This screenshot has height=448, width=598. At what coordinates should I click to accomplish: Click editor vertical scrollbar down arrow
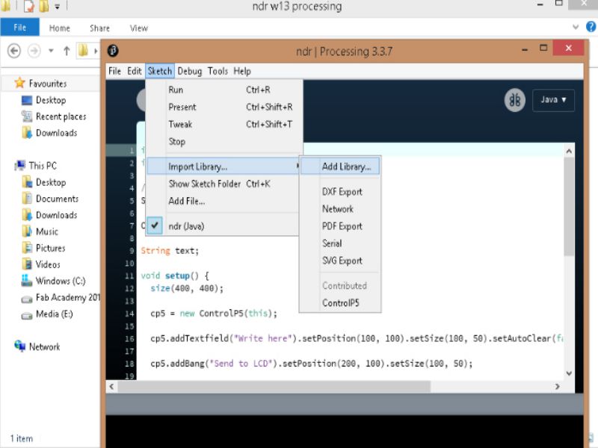click(x=569, y=373)
